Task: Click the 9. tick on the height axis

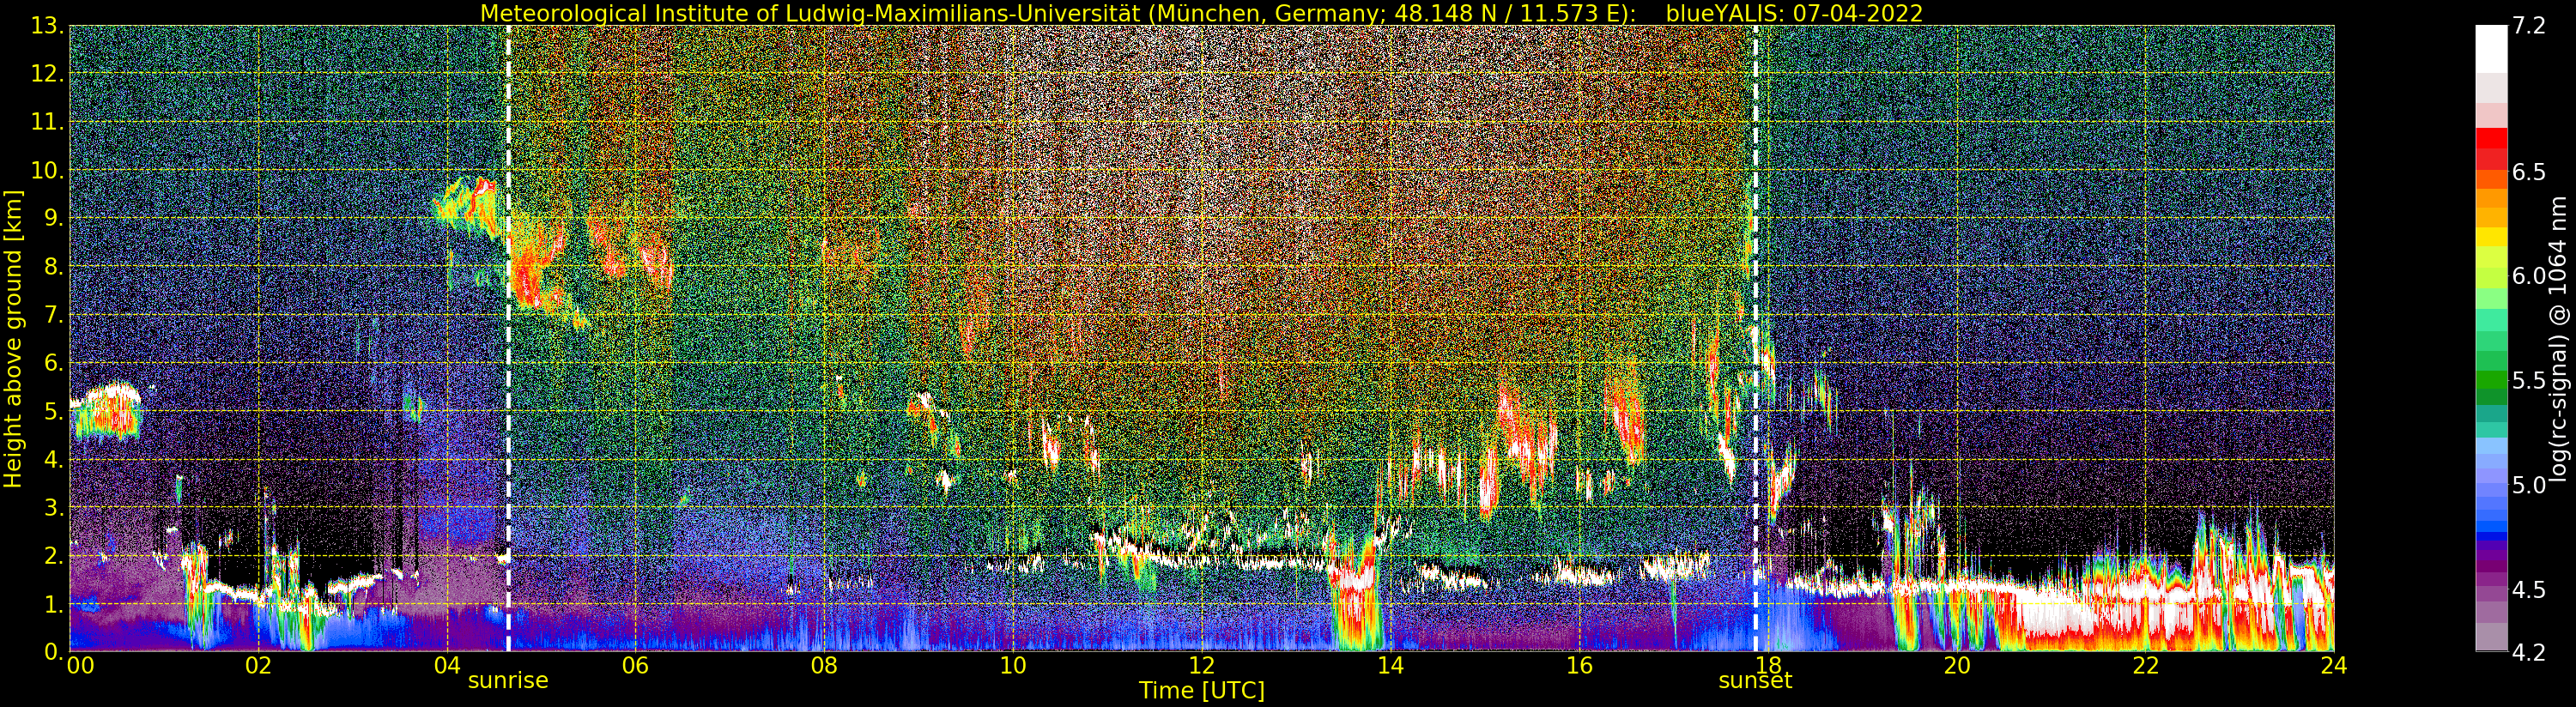Action: point(53,218)
